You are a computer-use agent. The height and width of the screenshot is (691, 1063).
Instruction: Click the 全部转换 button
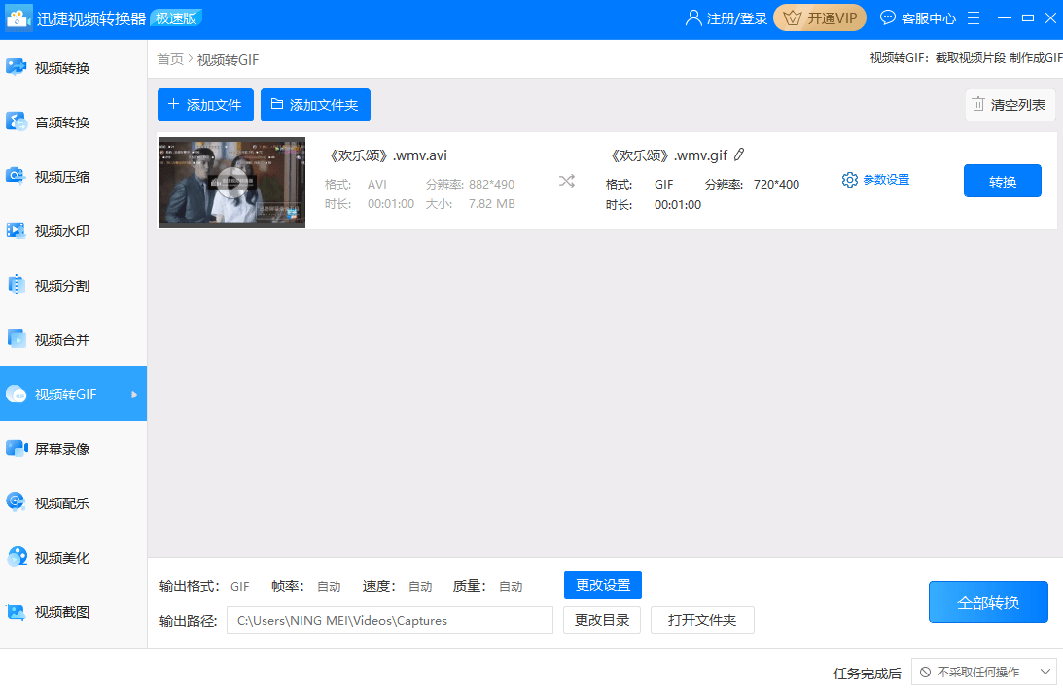coord(988,603)
